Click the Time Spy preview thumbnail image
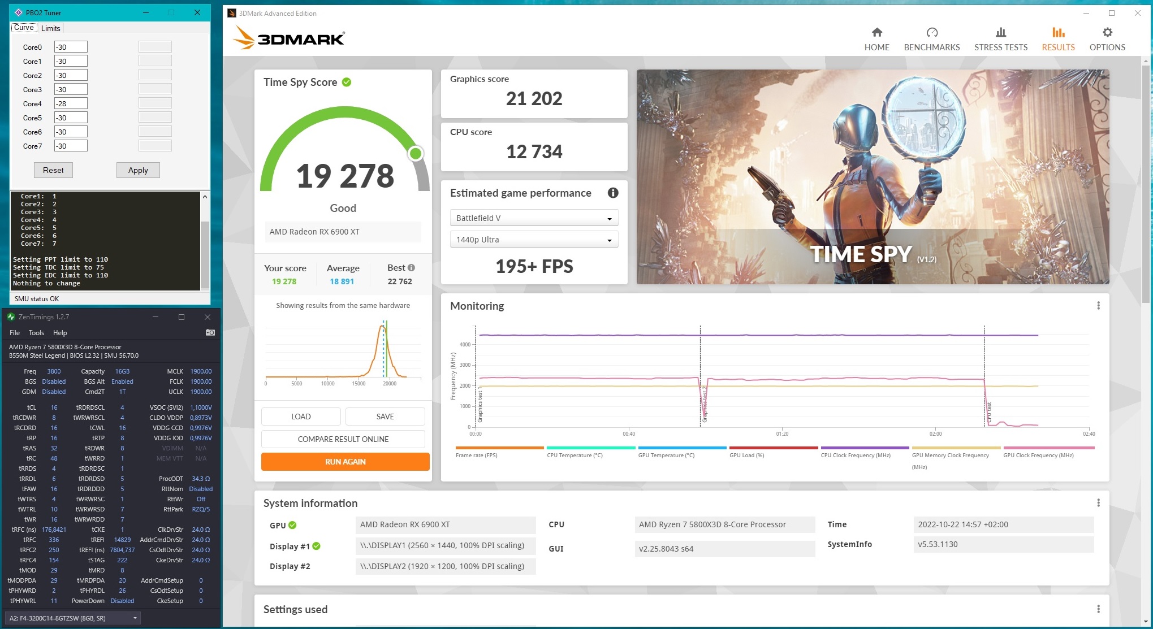The height and width of the screenshot is (629, 1153). [872, 176]
